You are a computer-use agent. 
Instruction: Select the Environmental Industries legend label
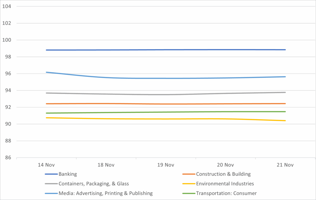[225, 184]
